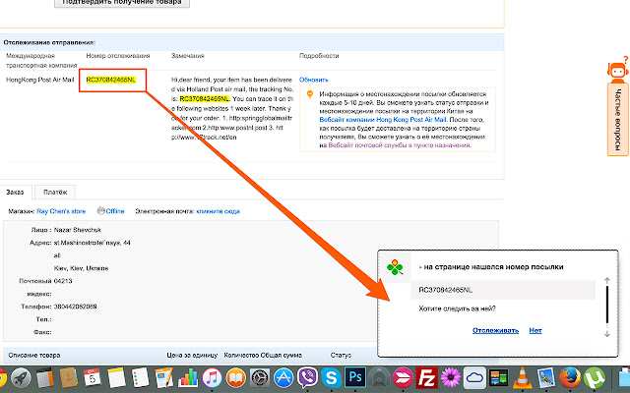Launch iBooks from the dock

tap(236, 377)
